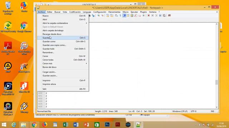Screen dimensions: 229x128
Task: Toggle Function List toolbar icon
Action: tap(136, 16)
